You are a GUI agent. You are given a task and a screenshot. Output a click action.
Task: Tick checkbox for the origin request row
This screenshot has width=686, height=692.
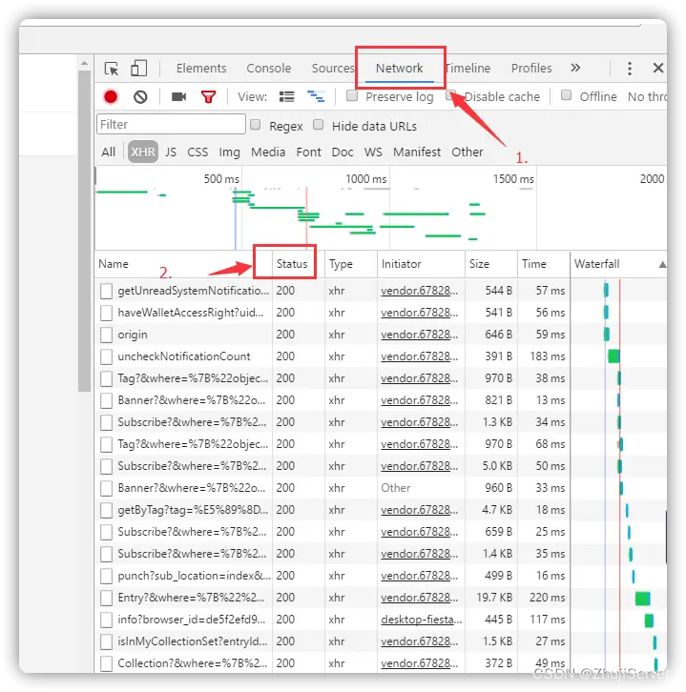(x=106, y=335)
